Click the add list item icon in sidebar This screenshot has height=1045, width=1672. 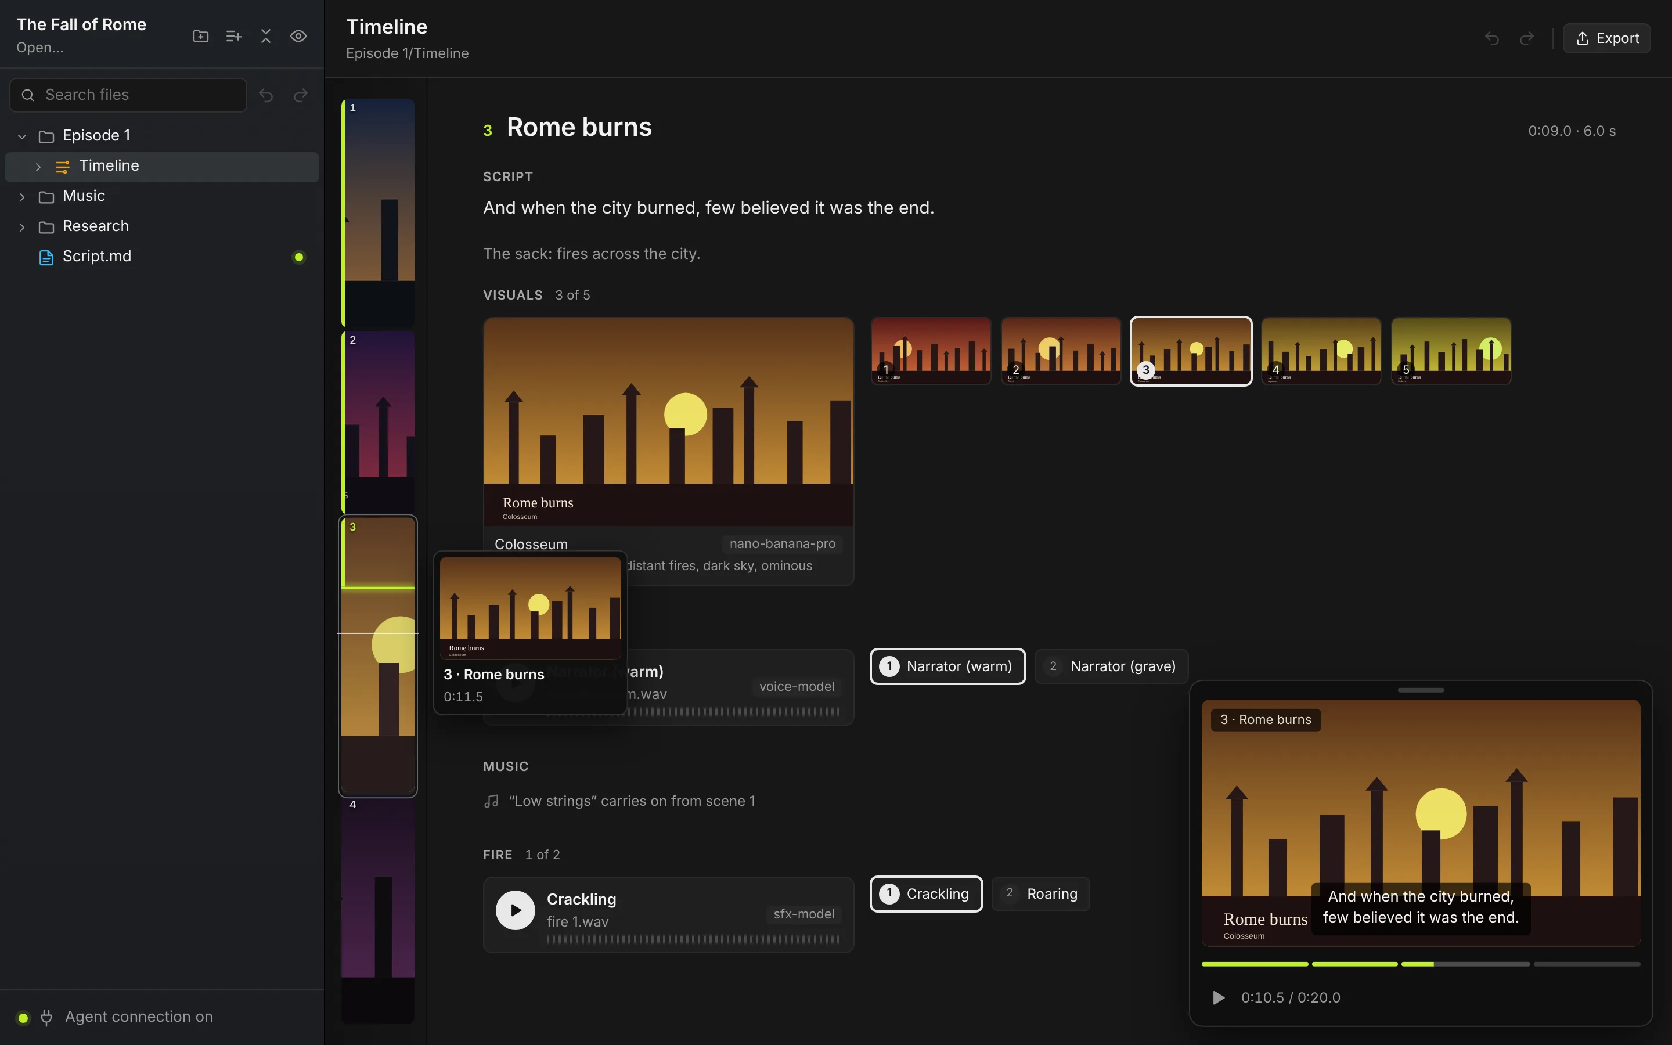coord(233,37)
